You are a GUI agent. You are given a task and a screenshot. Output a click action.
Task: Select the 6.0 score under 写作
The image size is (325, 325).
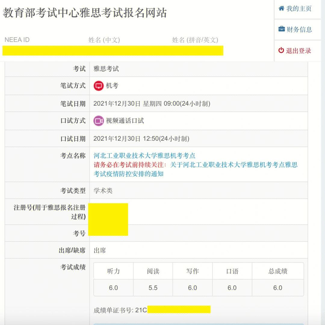193,288
